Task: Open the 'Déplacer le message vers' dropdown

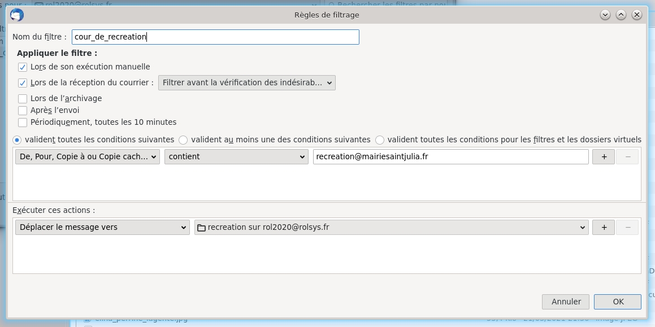Action: tap(102, 228)
